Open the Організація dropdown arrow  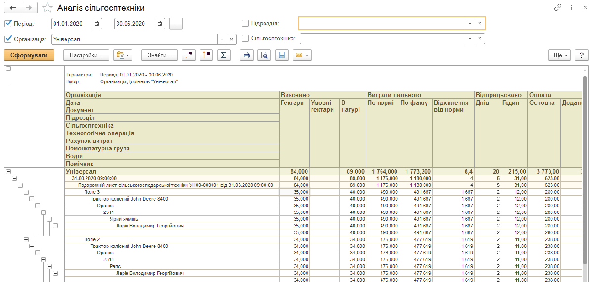coord(222,39)
